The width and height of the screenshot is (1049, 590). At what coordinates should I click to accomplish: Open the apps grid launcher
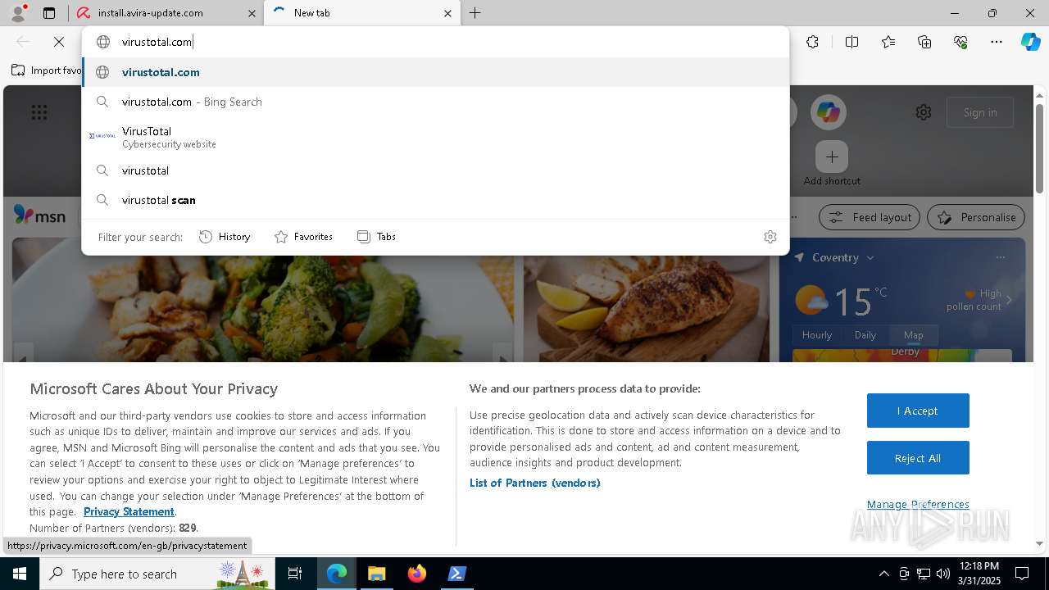pyautogui.click(x=39, y=112)
